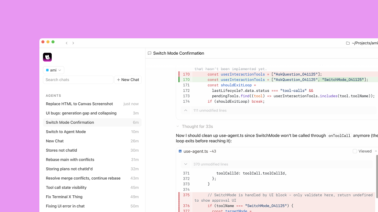The image size is (378, 212).
Task: Click the use-agent.ts file name link
Action: [196, 151]
